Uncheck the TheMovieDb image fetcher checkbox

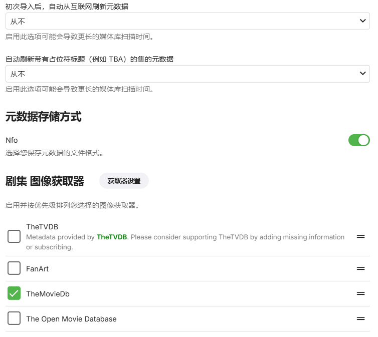tap(14, 294)
